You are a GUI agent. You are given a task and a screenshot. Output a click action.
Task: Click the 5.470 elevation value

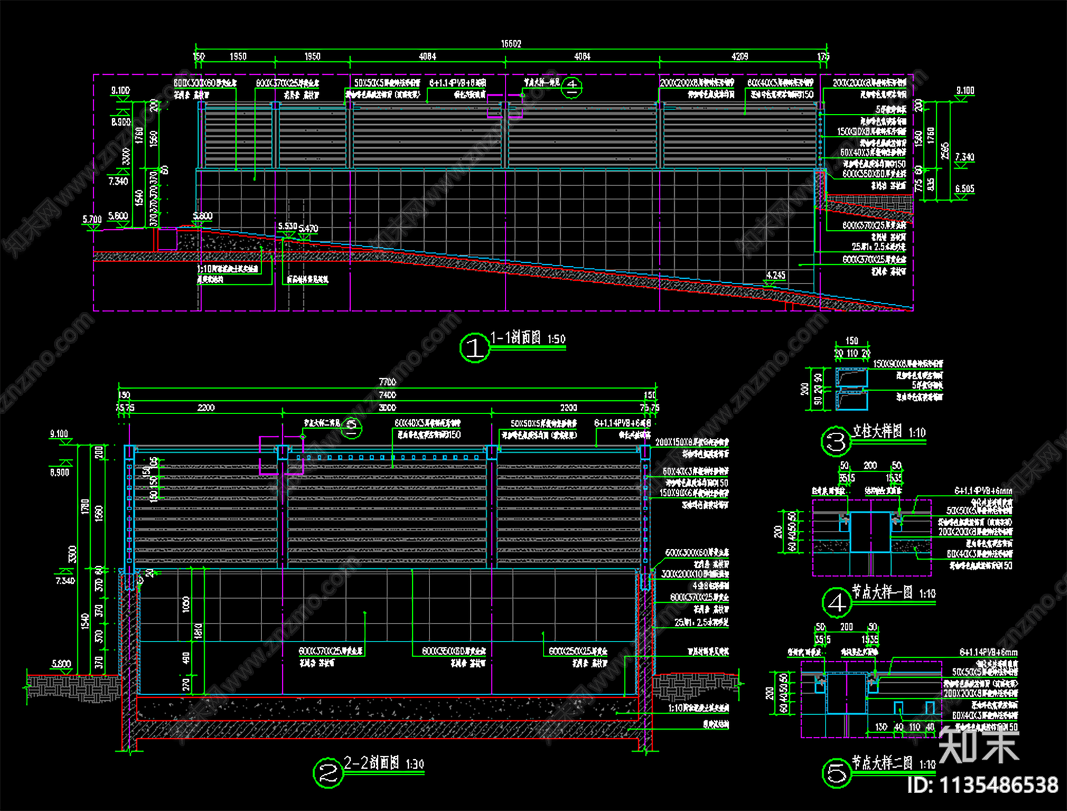coord(308,228)
